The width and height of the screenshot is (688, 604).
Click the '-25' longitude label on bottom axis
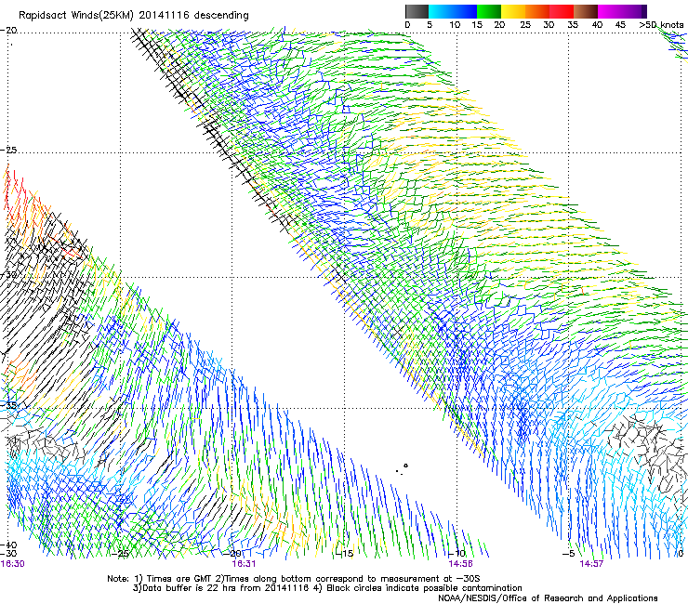pos(120,554)
